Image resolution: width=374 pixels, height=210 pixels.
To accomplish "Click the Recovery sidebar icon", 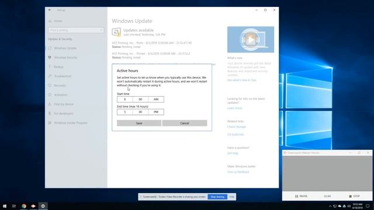I will [50, 85].
